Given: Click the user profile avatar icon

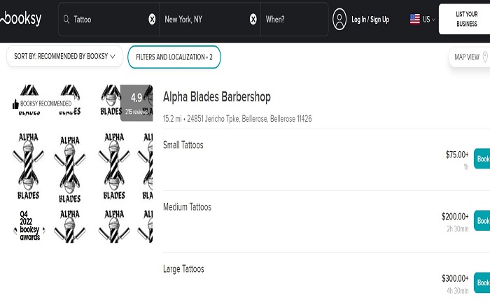Looking at the screenshot, I should pos(339,20).
